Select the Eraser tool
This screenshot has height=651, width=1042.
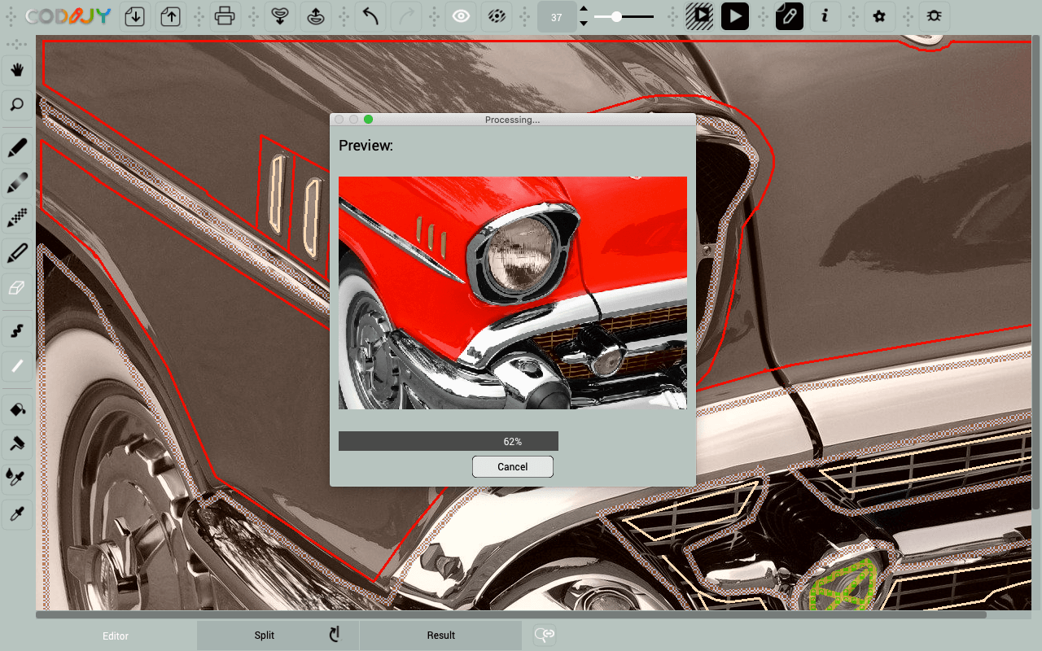[x=17, y=288]
